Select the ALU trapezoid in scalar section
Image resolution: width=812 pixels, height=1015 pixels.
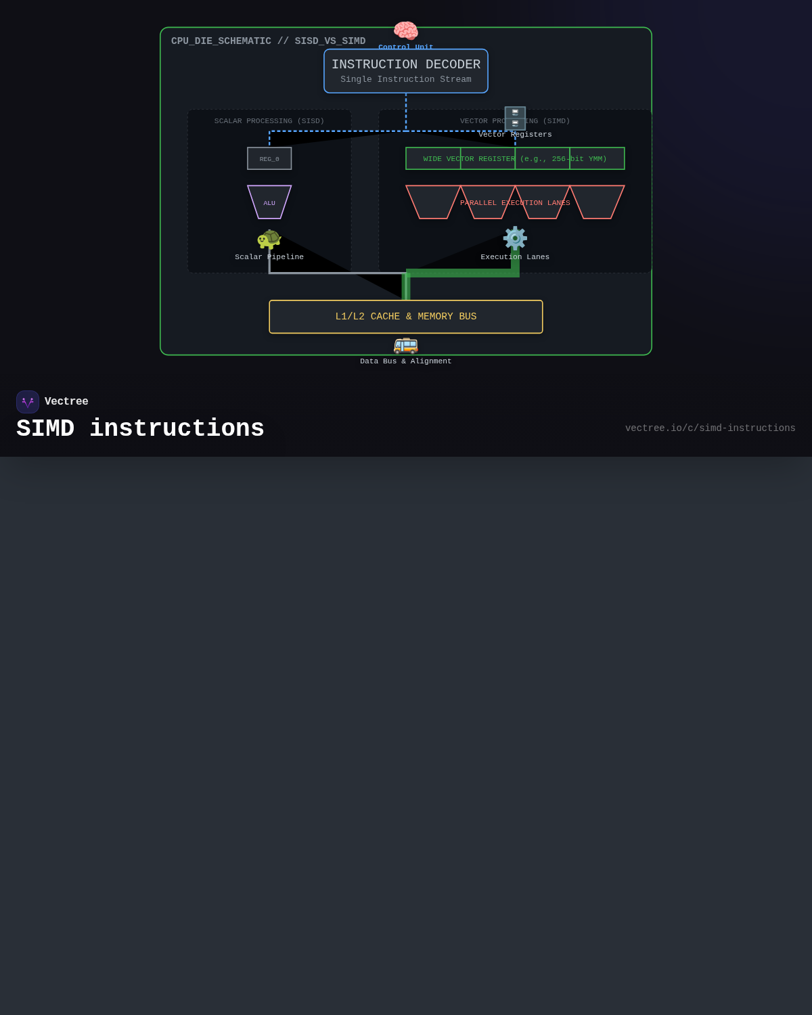pyautogui.click(x=269, y=202)
